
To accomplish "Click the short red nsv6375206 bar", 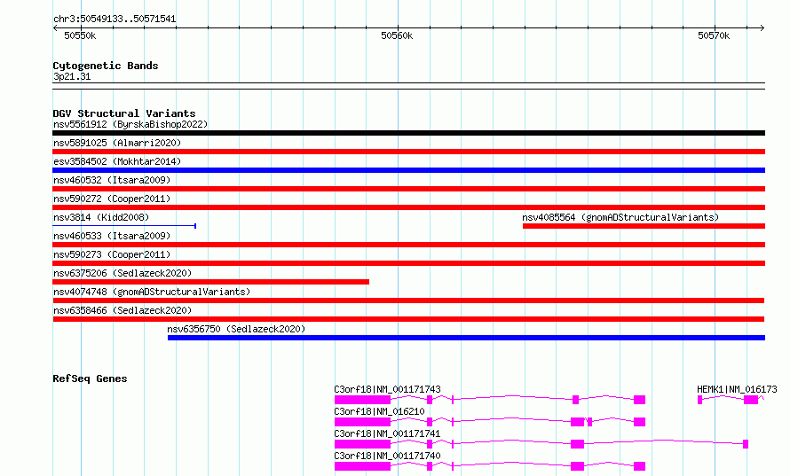I will click(210, 282).
